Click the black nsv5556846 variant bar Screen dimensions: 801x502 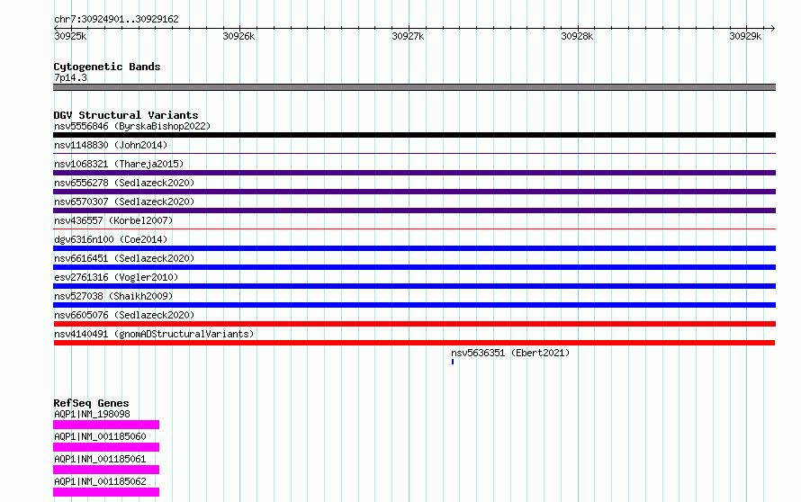click(414, 135)
